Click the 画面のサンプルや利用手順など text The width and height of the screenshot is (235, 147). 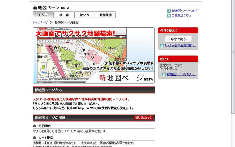[x=171, y=67]
